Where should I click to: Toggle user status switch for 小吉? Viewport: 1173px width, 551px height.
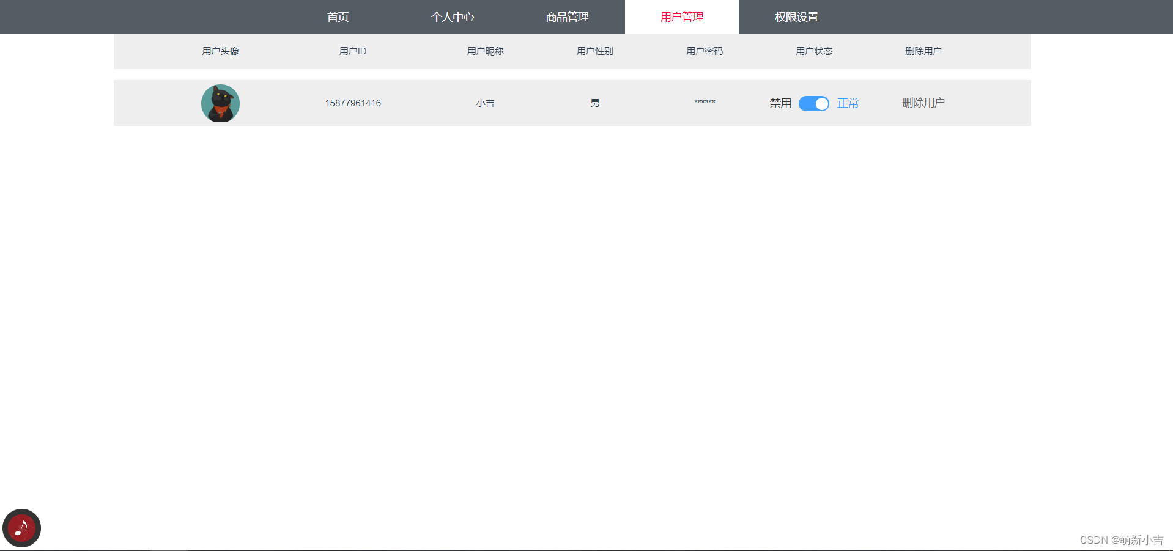tap(814, 103)
